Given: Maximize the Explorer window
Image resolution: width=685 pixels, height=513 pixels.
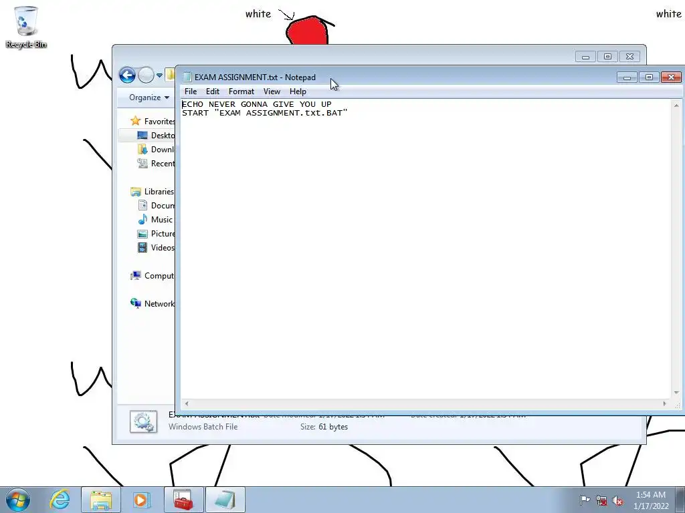Looking at the screenshot, I should point(607,56).
